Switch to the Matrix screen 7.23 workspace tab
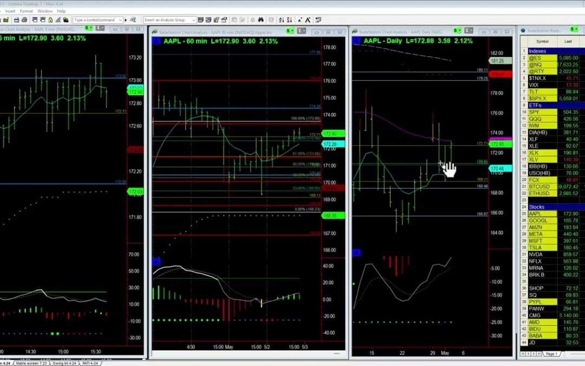Viewport: 585px width, 366px height. tap(31, 363)
